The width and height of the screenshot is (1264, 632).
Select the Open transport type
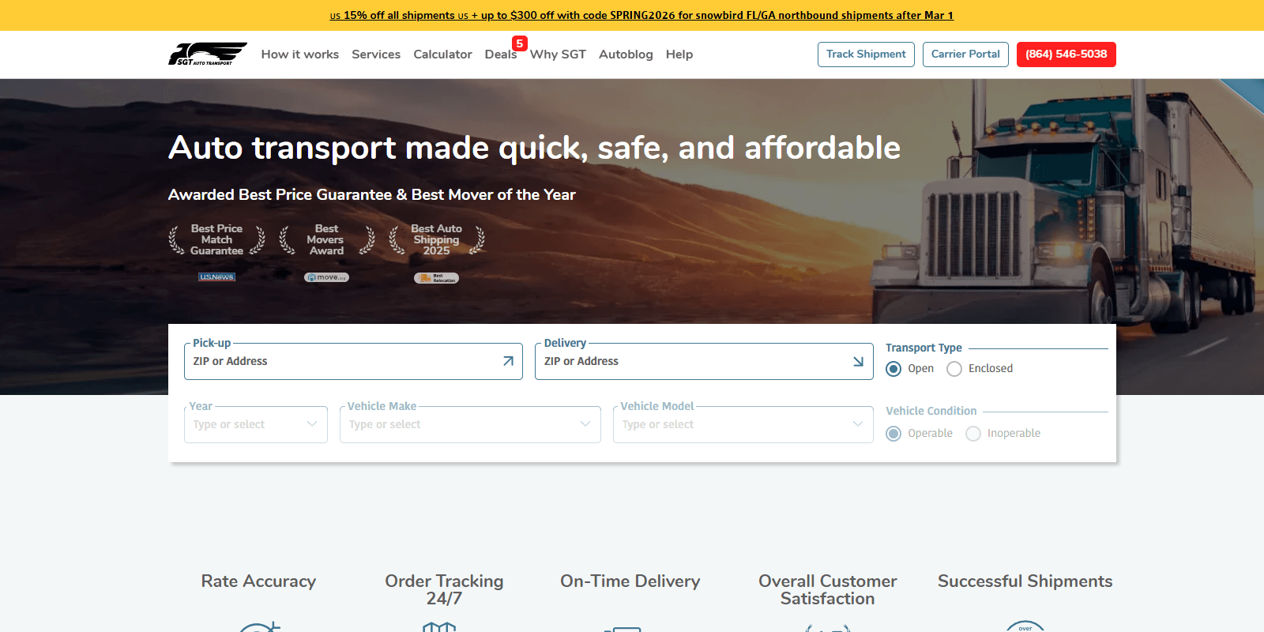click(893, 369)
